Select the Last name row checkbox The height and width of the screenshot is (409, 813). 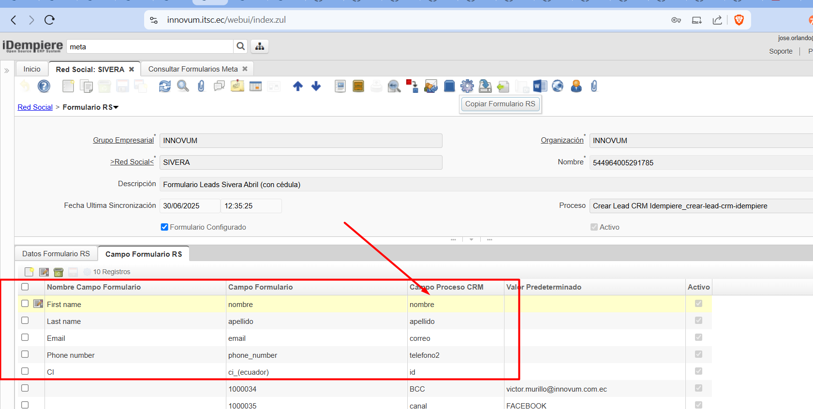tap(25, 321)
